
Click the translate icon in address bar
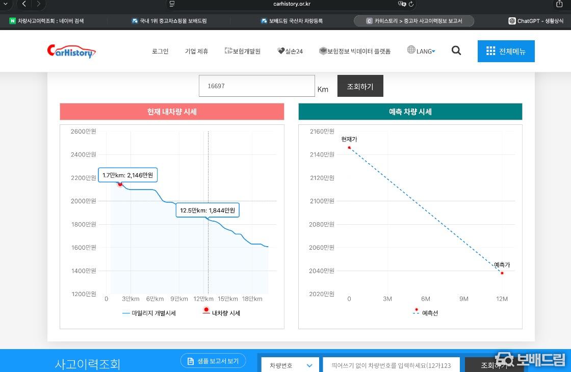[x=402, y=4]
